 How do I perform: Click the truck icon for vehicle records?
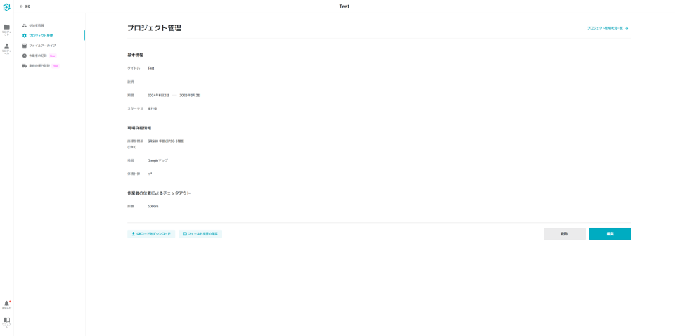[x=25, y=66]
